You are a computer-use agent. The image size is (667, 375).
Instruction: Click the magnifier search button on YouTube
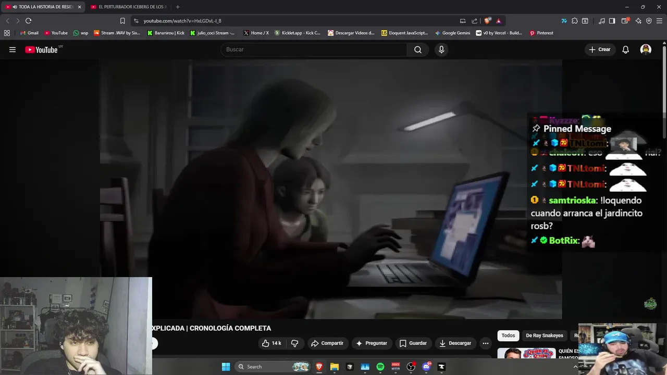pos(417,49)
